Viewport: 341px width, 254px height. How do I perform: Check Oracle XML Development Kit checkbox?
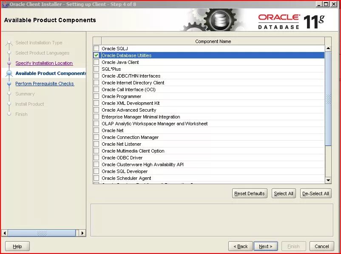97,103
